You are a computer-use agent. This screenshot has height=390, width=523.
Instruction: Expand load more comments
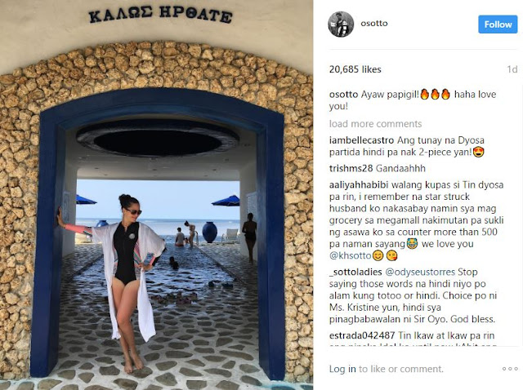(375, 124)
